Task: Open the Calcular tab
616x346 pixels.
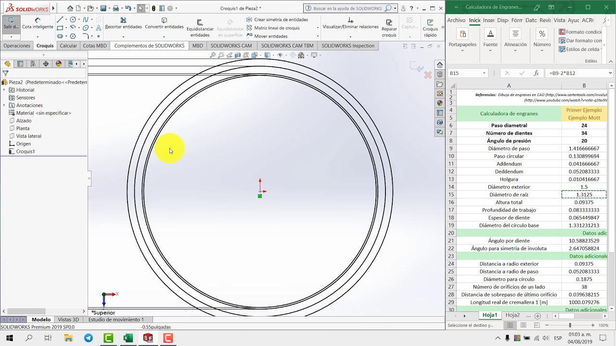Action: coord(68,46)
